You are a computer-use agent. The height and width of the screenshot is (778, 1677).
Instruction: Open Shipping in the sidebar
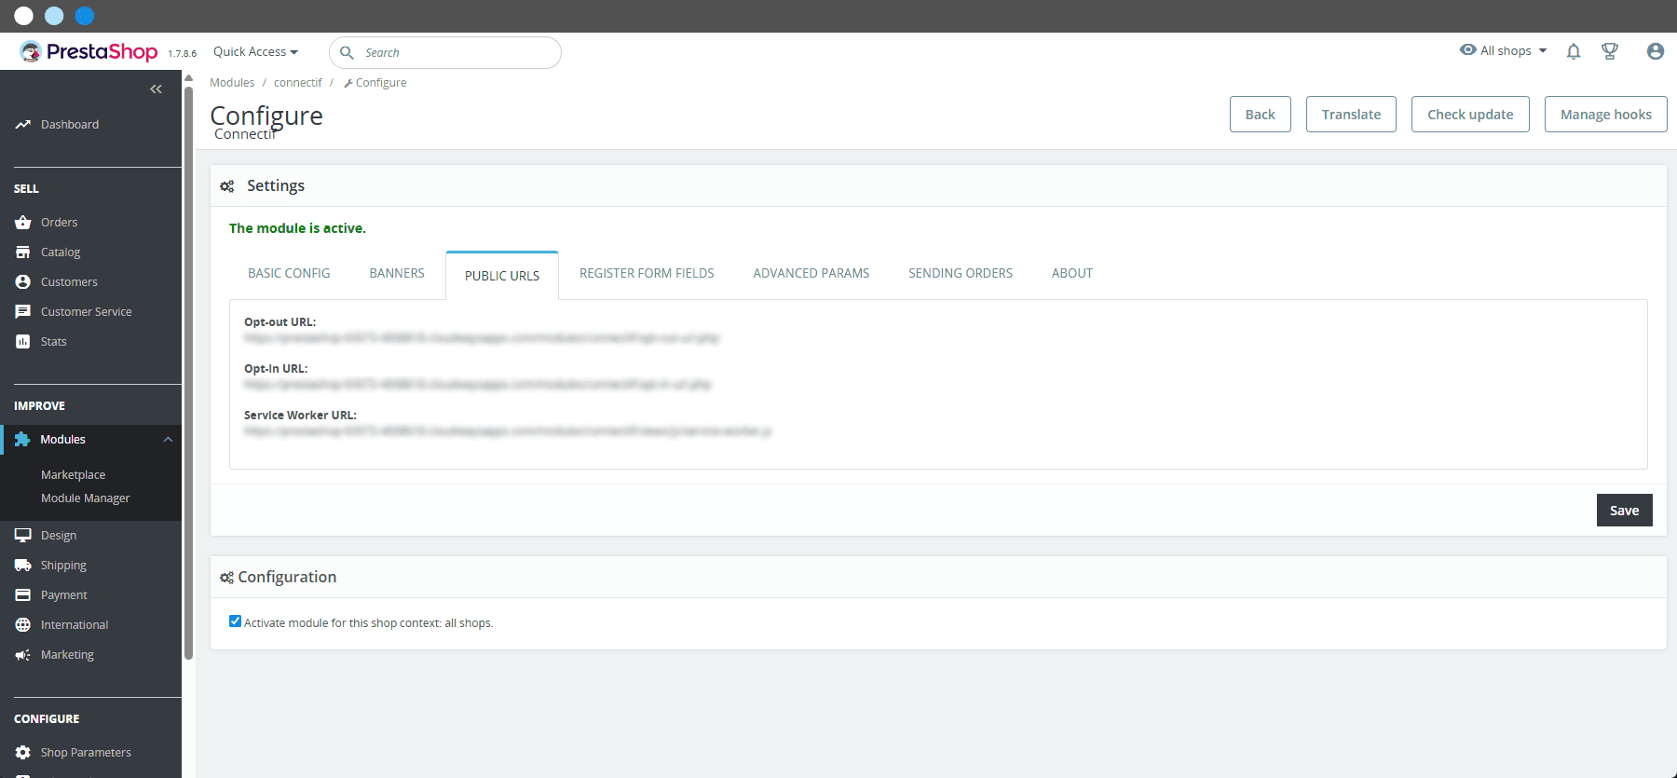click(x=63, y=565)
